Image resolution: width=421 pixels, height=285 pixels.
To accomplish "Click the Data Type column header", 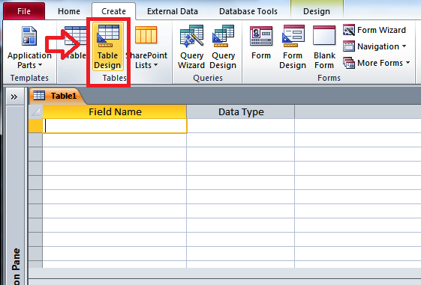I will pyautogui.click(x=241, y=111).
